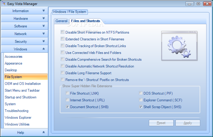Screen dimensions: 213x137
Task: Expand the Information section chevron
Action: click(x=43, y=10)
